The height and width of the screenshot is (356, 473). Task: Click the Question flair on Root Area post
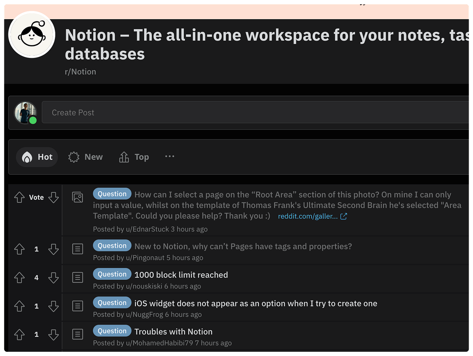112,194
